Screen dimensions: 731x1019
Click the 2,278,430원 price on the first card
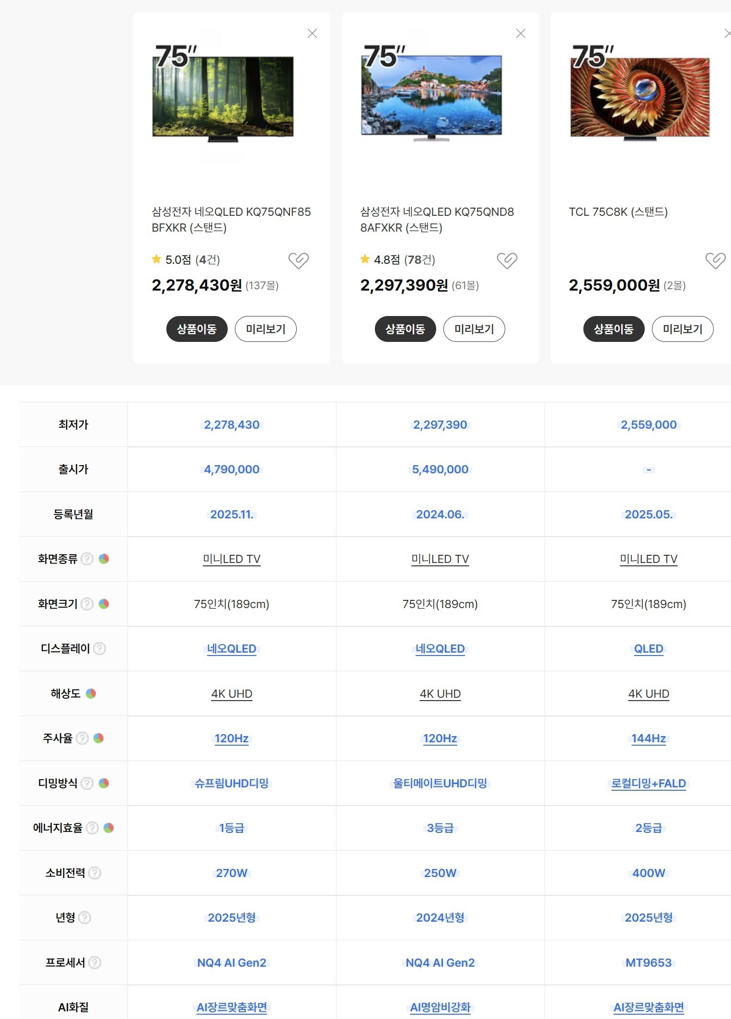point(197,285)
